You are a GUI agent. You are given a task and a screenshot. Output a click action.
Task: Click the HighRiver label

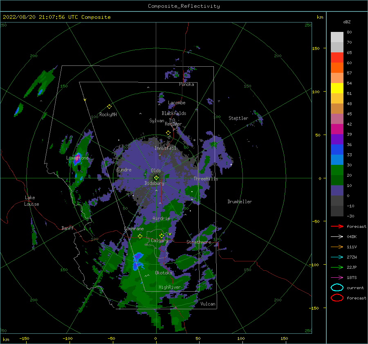pos(170,287)
